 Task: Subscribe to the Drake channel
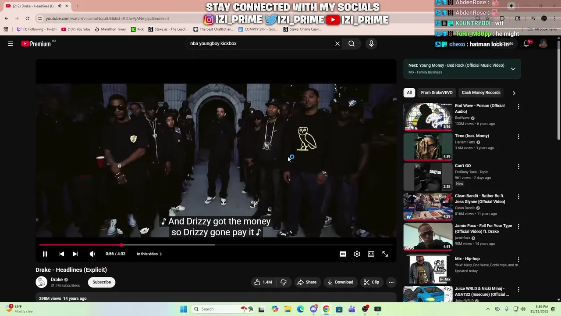102,282
